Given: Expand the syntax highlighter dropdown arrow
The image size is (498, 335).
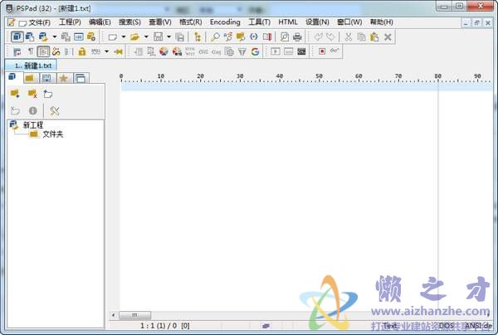Looking at the screenshot, I should tap(107, 51).
